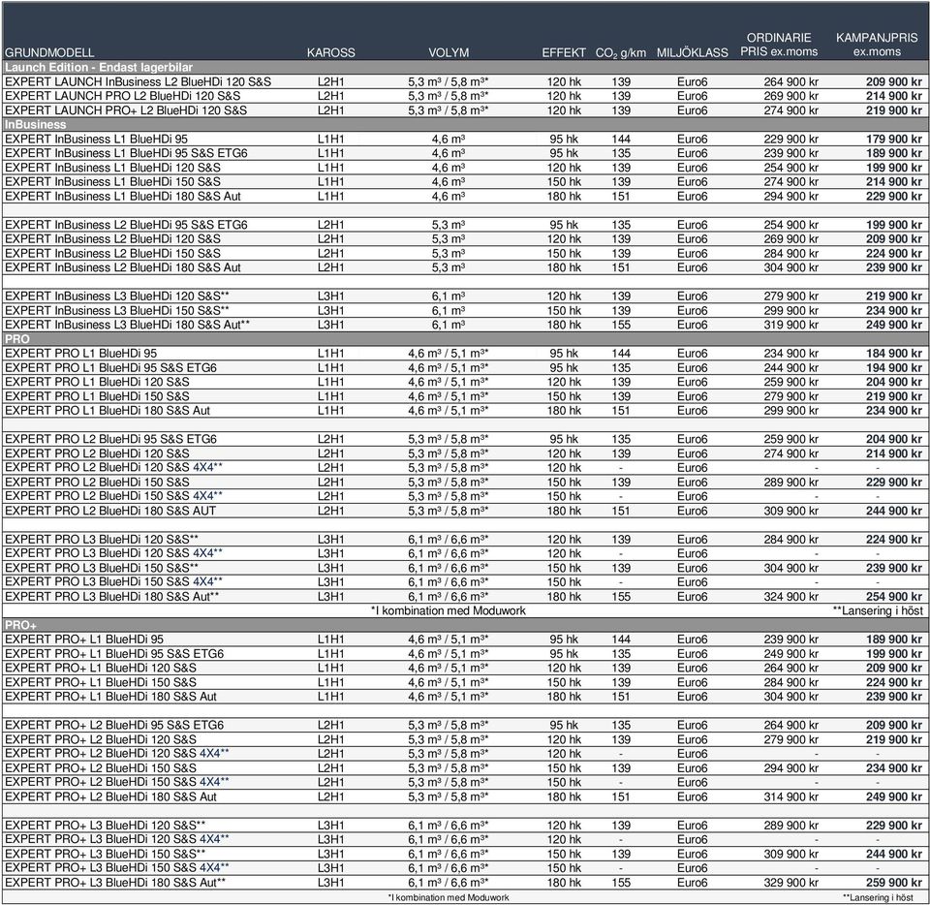930x905 pixels.
Task: Click 'EXPERT PRO+ L2 BlueHDi 180 S&S Aut'
Action: [x=110, y=796]
